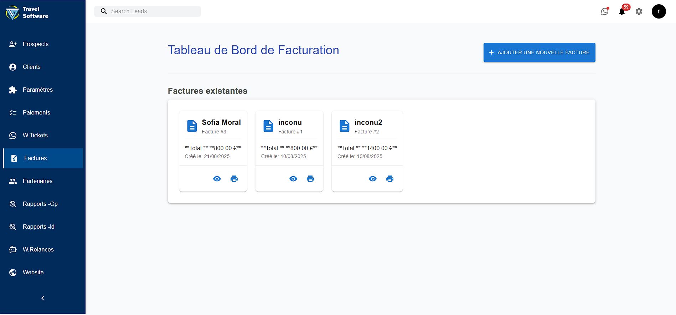Click the Paiements checklist icon in sidebar

[13, 112]
